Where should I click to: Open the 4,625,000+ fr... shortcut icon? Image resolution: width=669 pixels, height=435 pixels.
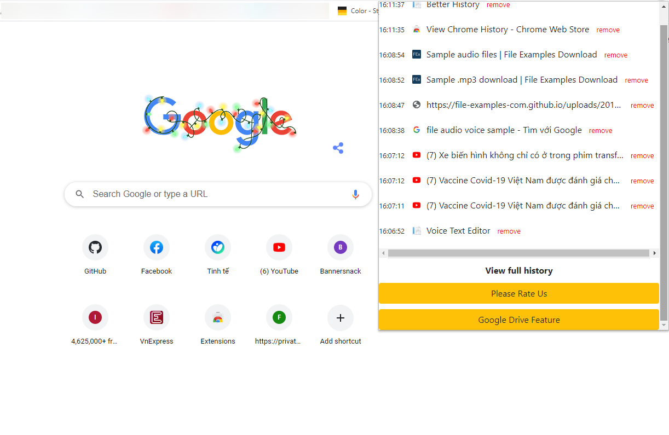click(x=95, y=317)
